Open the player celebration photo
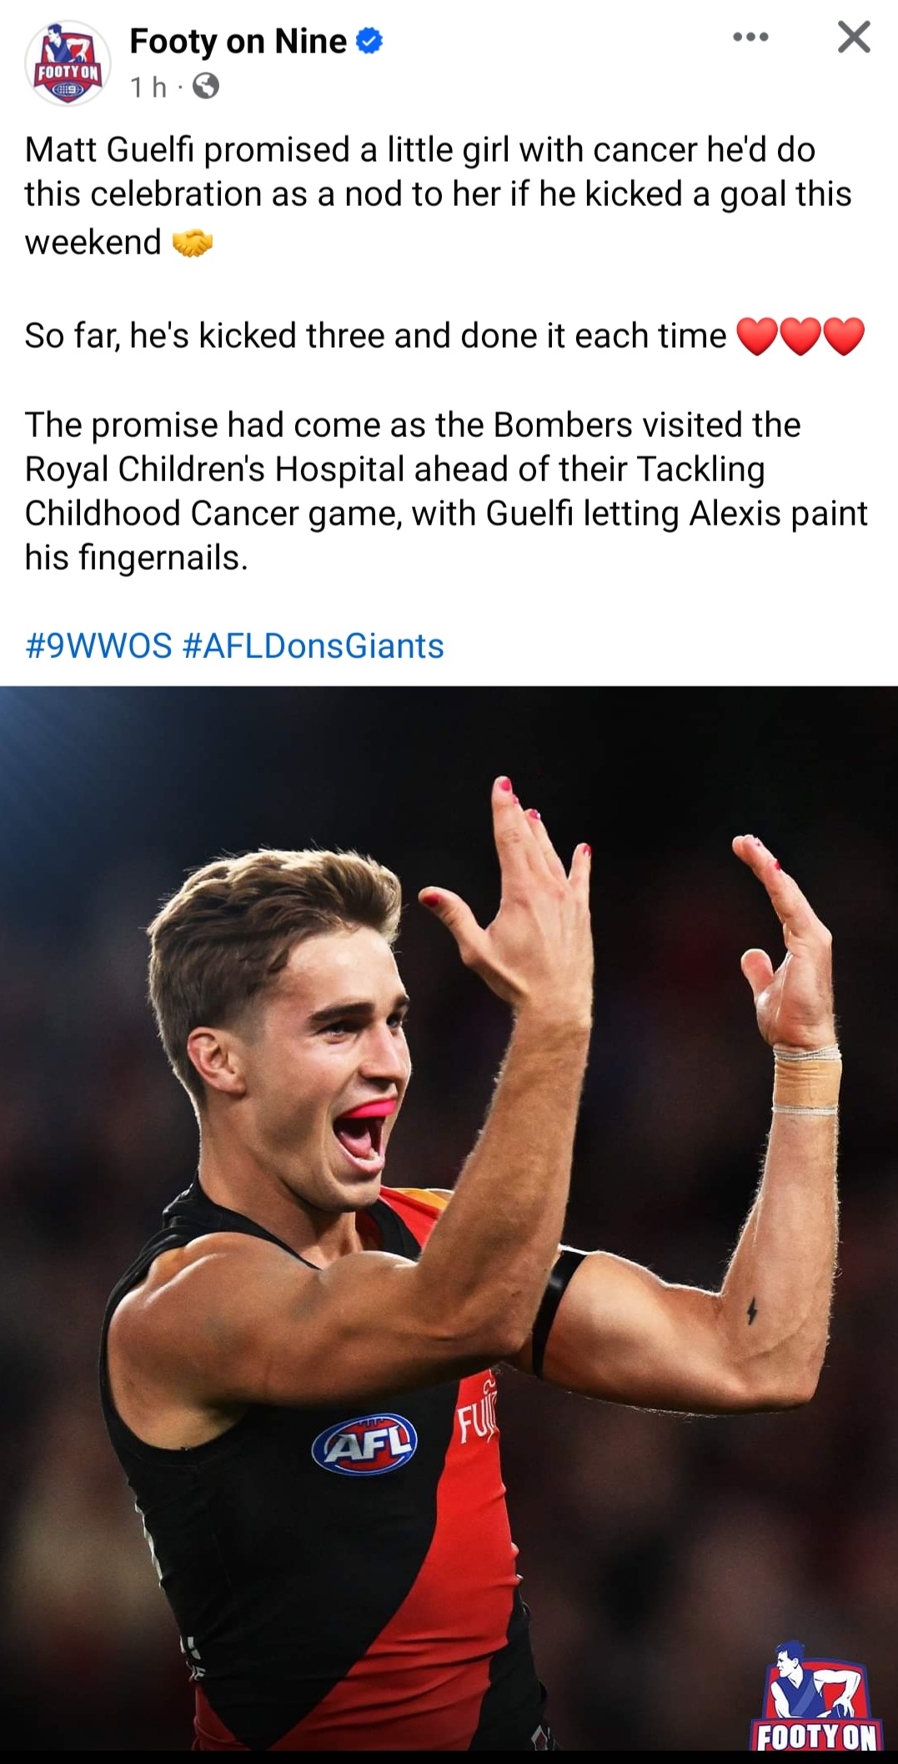The height and width of the screenshot is (1764, 898). tap(449, 1218)
